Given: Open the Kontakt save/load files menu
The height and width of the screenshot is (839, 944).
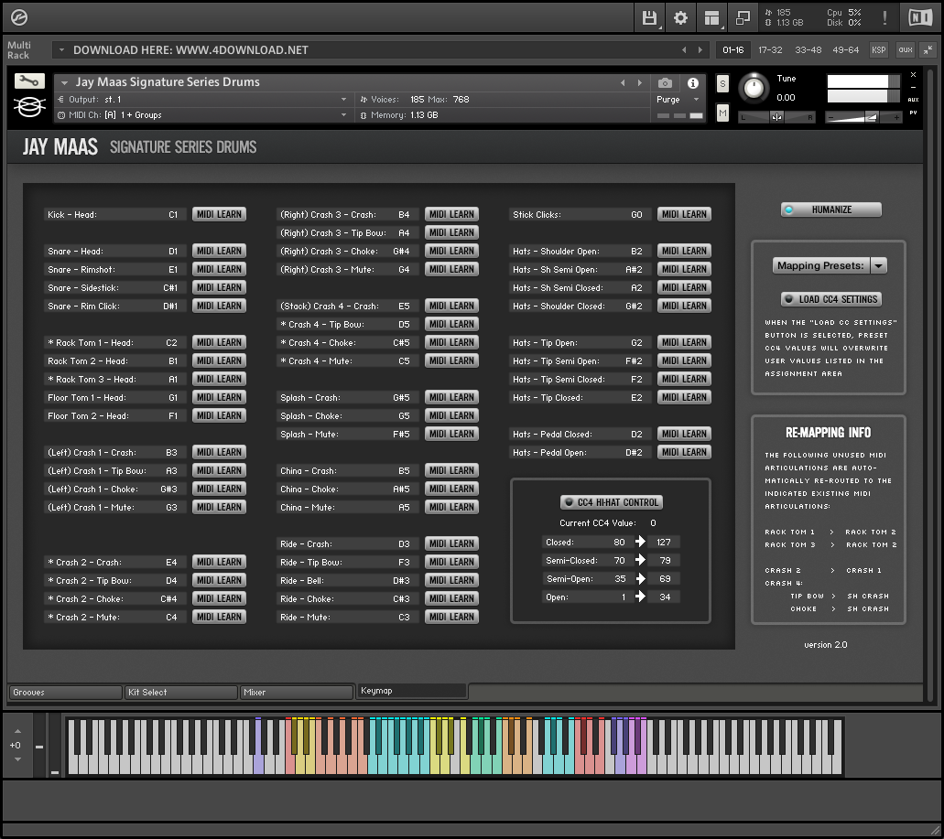Looking at the screenshot, I should tap(649, 18).
